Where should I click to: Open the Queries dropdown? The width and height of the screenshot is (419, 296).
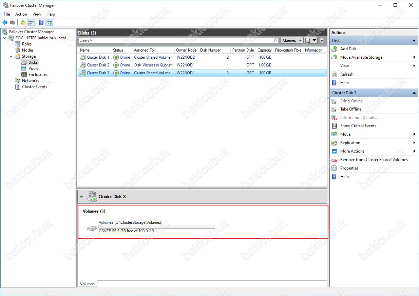tap(292, 40)
